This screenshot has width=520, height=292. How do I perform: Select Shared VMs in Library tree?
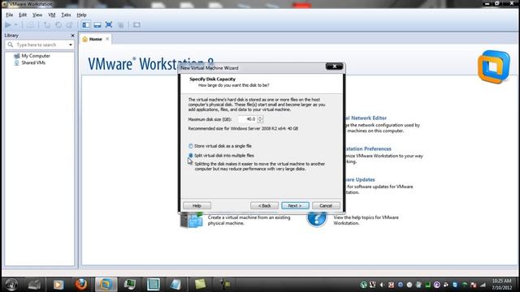[30, 62]
